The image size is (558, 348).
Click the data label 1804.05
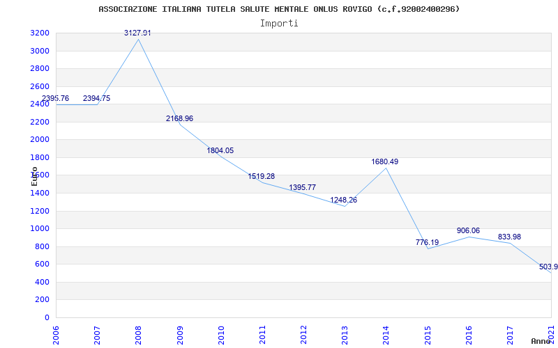220,150
